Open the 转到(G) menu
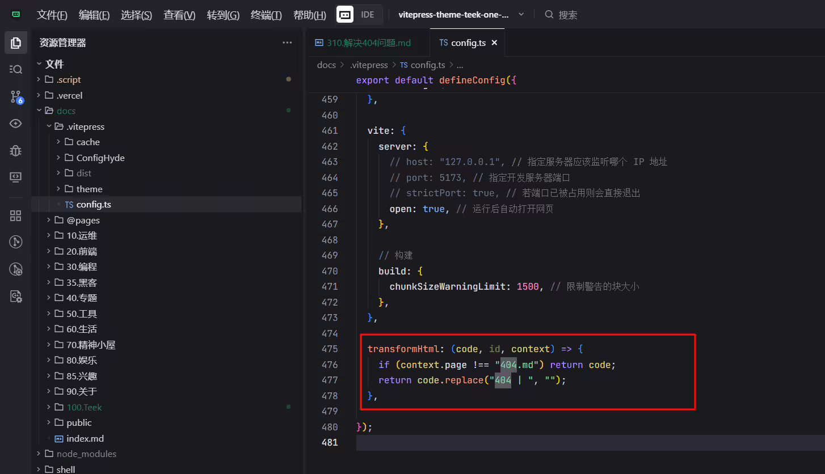Image resolution: width=825 pixels, height=474 pixels. [x=223, y=15]
